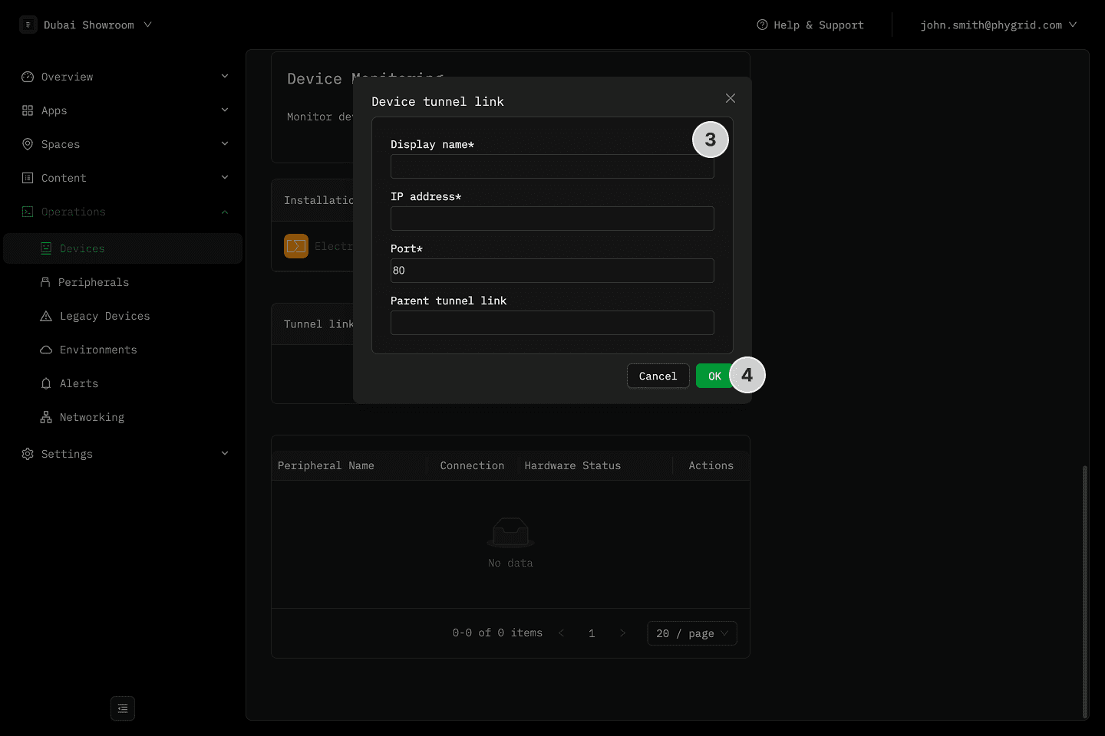1105x736 pixels.
Task: Expand the Content menu chevron
Action: click(x=225, y=178)
